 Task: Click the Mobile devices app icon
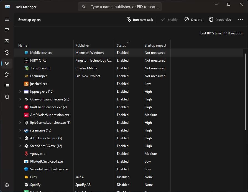(26, 53)
